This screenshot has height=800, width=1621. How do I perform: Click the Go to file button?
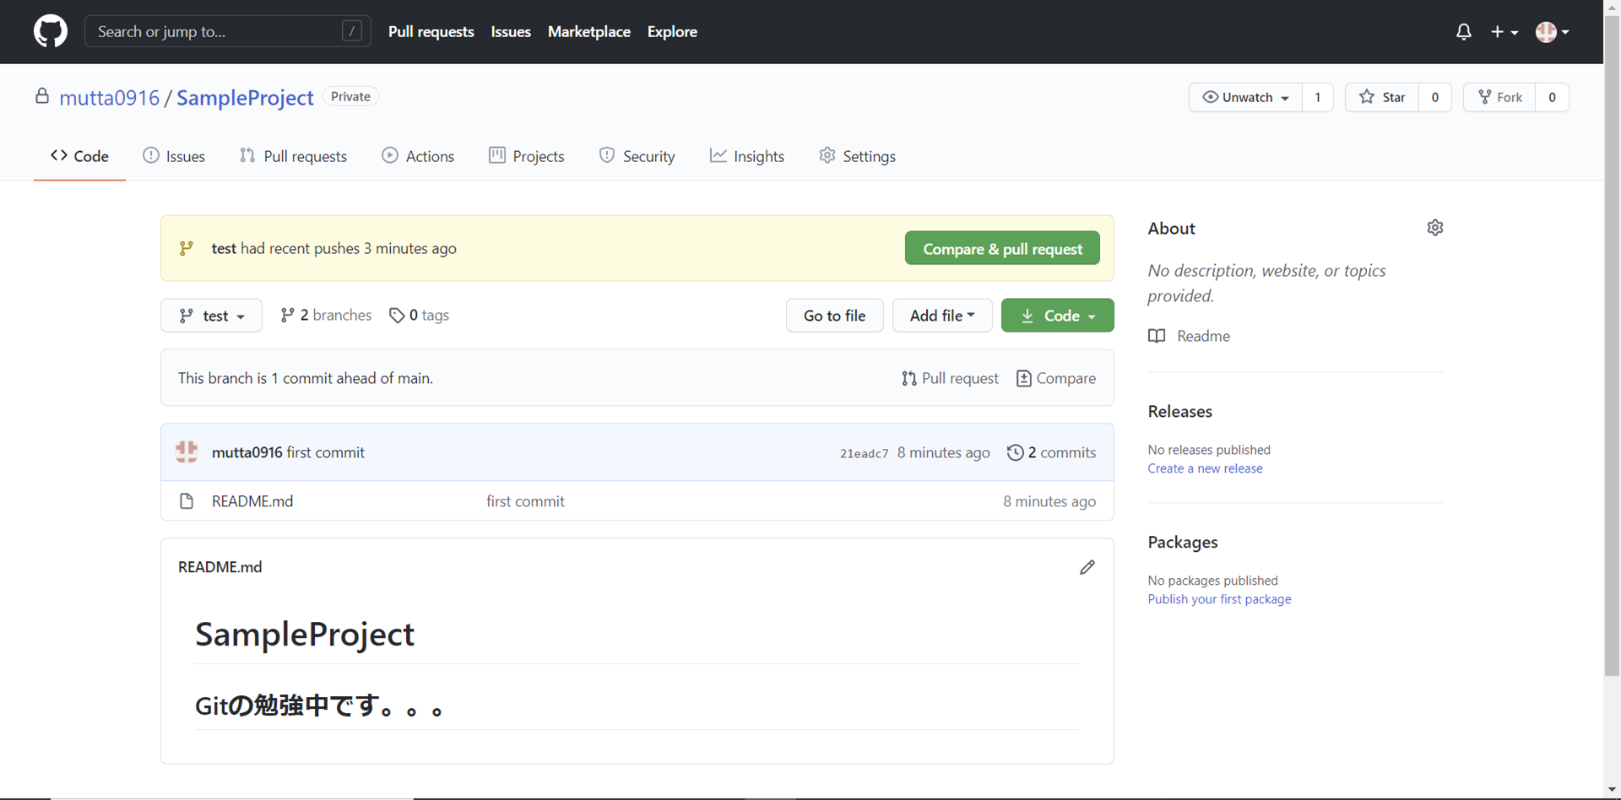tap(834, 316)
